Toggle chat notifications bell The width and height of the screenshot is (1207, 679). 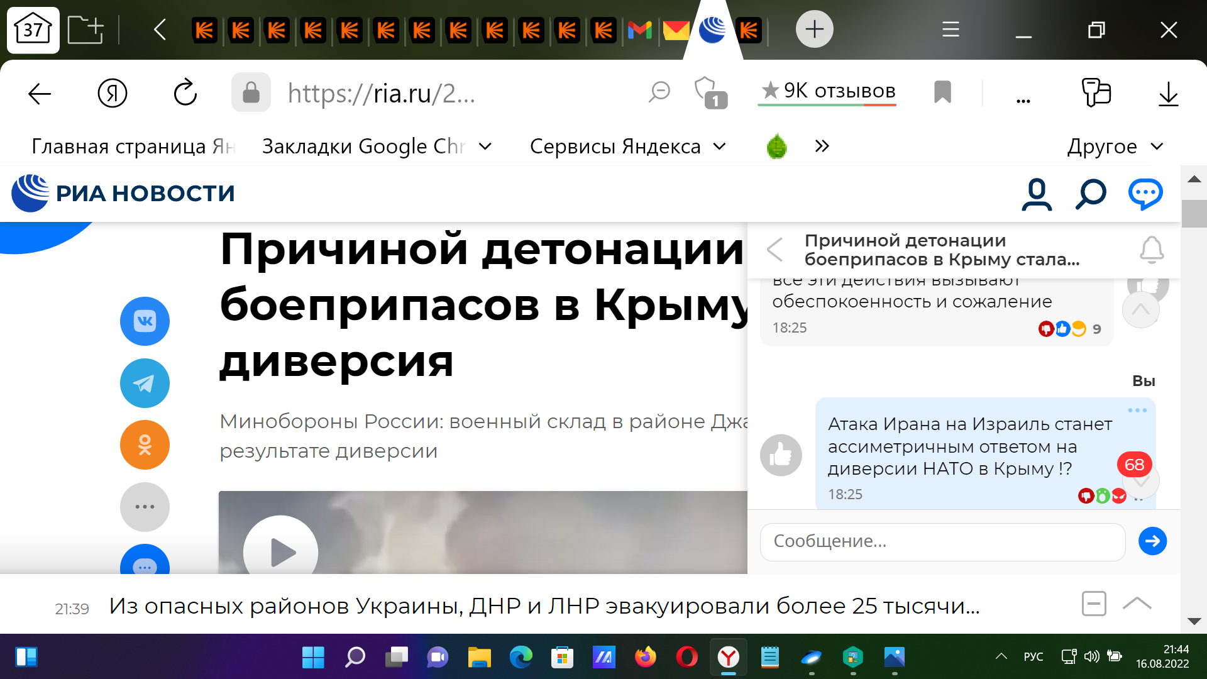tap(1152, 250)
